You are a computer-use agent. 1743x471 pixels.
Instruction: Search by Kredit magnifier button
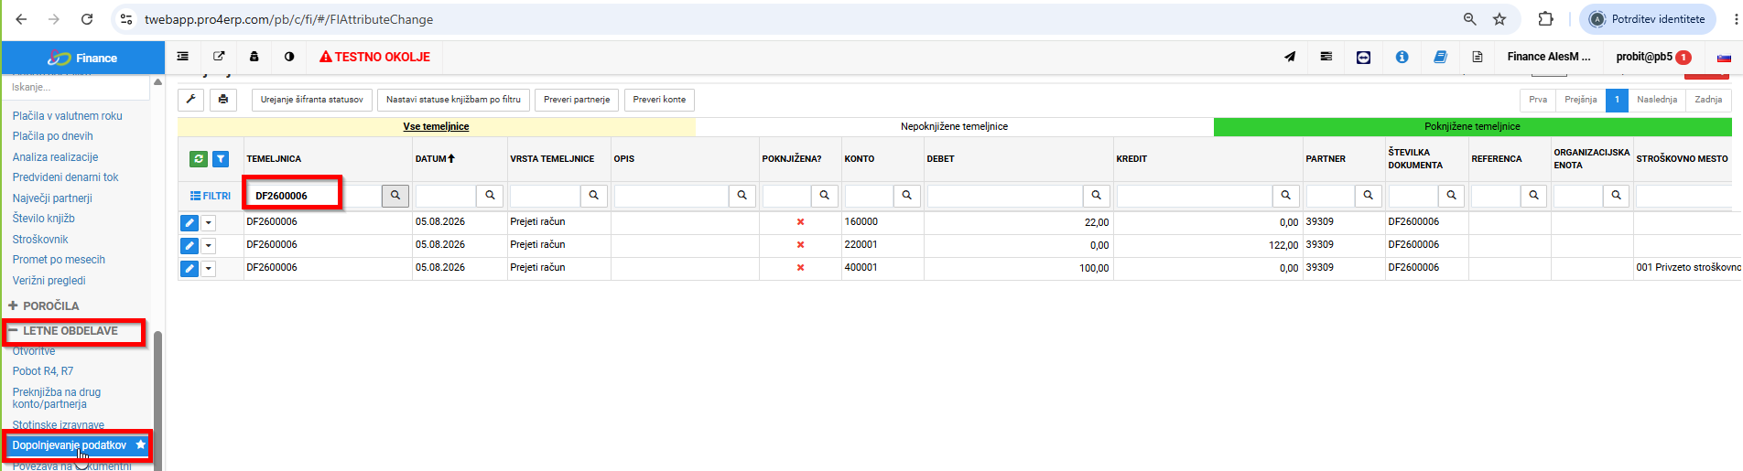pos(1286,196)
